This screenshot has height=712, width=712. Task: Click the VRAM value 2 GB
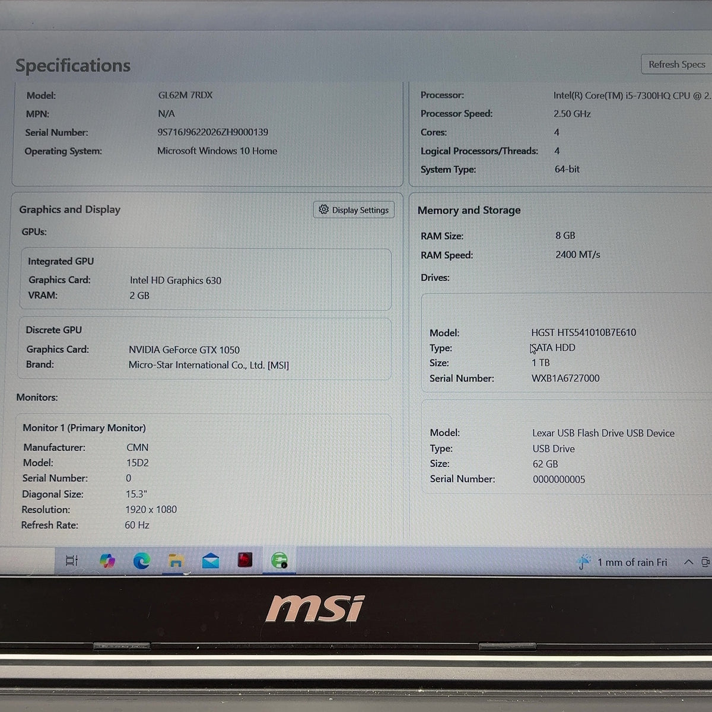139,295
